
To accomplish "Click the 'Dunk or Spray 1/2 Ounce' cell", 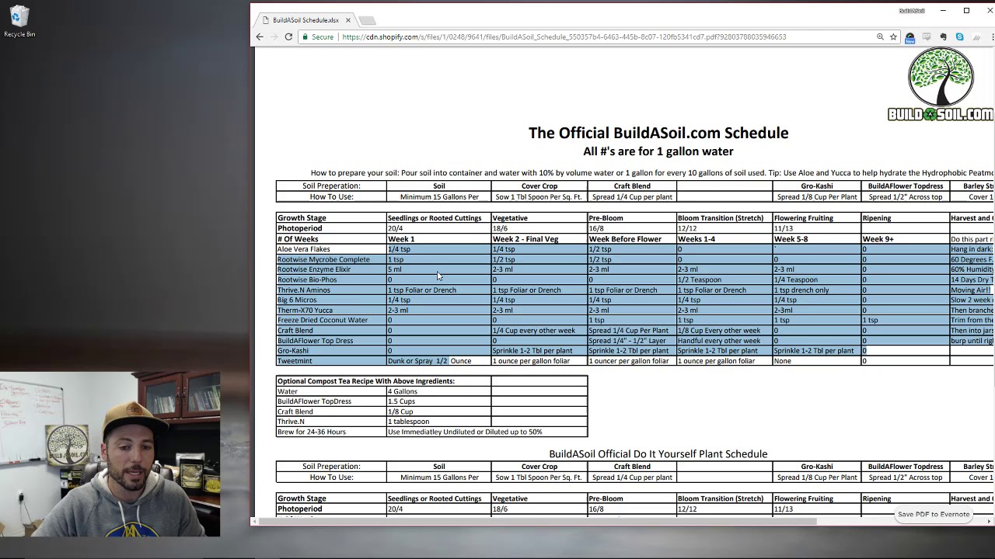I will pos(438,361).
